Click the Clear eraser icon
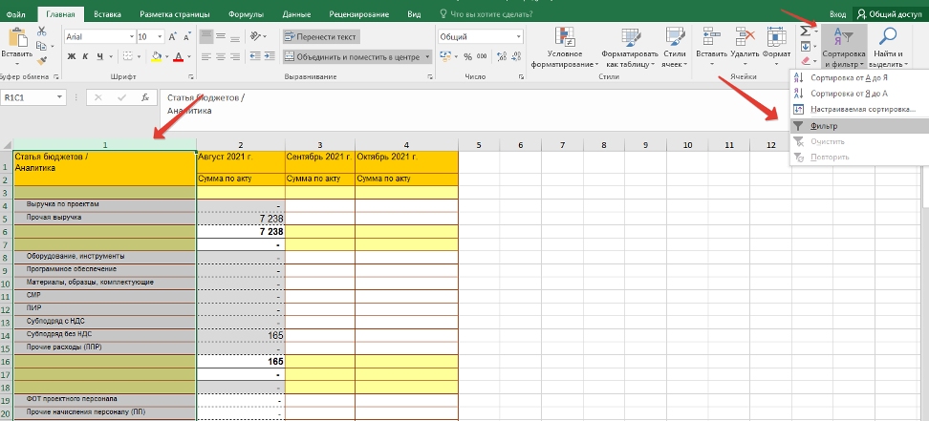This screenshot has width=929, height=421. click(x=805, y=60)
